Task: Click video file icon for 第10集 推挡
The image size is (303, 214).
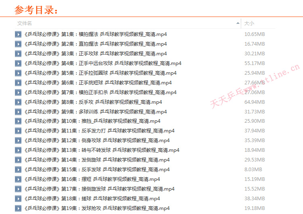Action: pos(18,121)
